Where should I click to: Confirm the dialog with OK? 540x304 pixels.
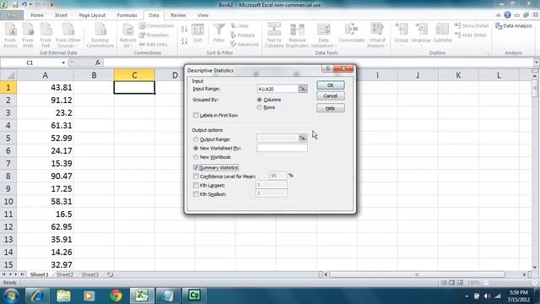coord(330,85)
